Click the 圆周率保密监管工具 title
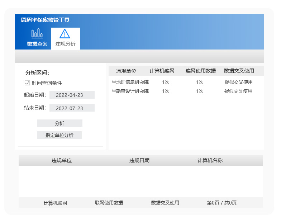This screenshot has width=281, height=221. [45, 20]
